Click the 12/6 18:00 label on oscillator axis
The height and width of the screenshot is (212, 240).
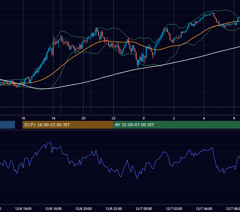coord(53,208)
